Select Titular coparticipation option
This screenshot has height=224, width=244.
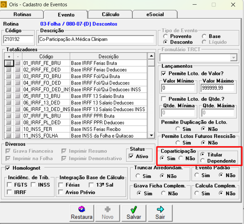pyautogui.click(x=203, y=154)
